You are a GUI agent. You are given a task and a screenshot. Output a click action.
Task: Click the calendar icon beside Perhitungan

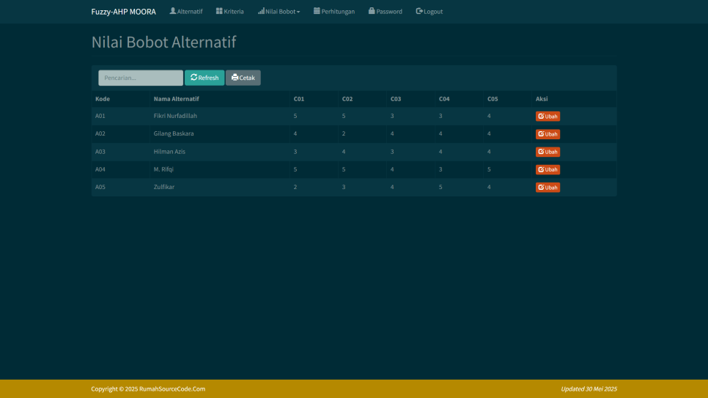(317, 11)
